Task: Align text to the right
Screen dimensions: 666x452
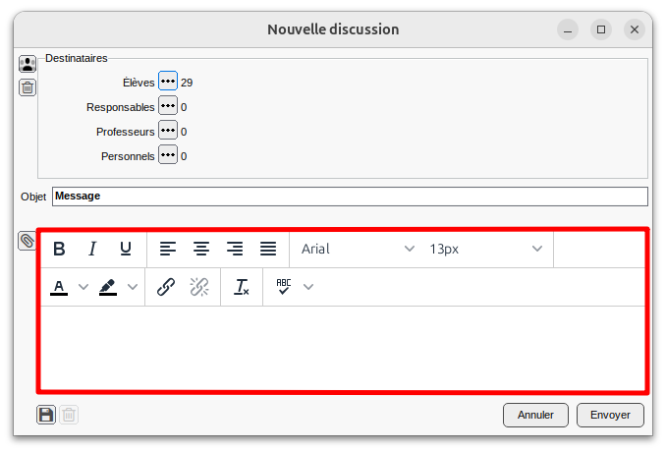Action: click(x=235, y=249)
